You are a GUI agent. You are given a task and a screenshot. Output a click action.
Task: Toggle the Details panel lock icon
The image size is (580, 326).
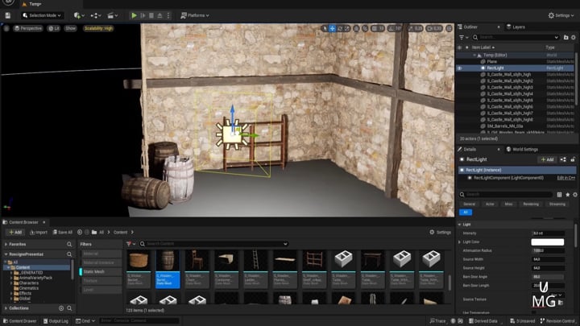573,159
